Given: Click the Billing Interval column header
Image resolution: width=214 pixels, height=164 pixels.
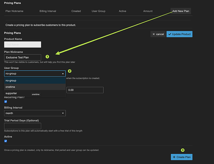Looking at the screenshot, I should click(48, 11).
